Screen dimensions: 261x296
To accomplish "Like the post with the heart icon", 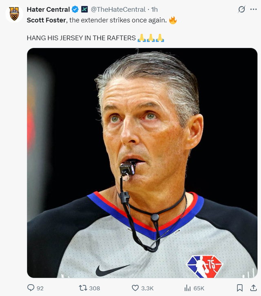I will click(135, 288).
